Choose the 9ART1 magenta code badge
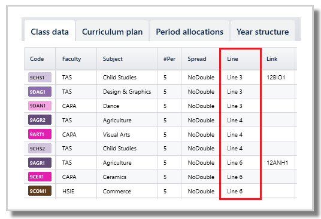This screenshot has height=219, width=321. tap(40, 134)
